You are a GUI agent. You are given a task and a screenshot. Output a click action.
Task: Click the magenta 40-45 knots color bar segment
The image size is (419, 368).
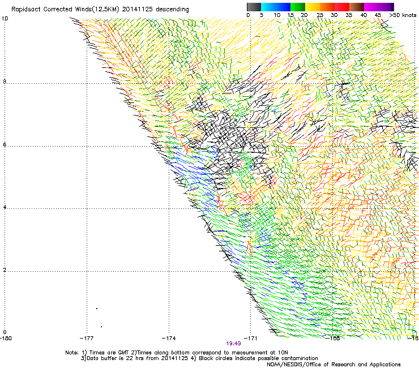coord(371,7)
